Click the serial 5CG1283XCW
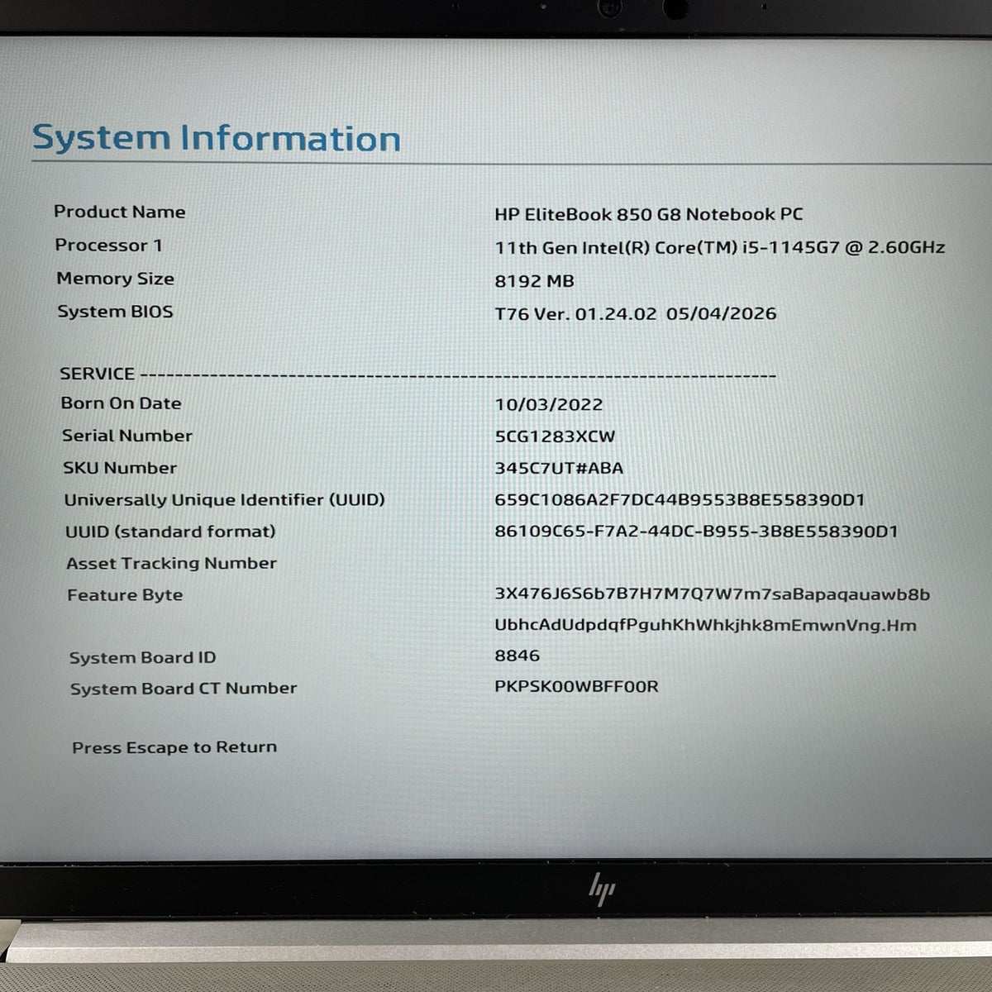The width and height of the screenshot is (992, 992). pyautogui.click(x=555, y=436)
